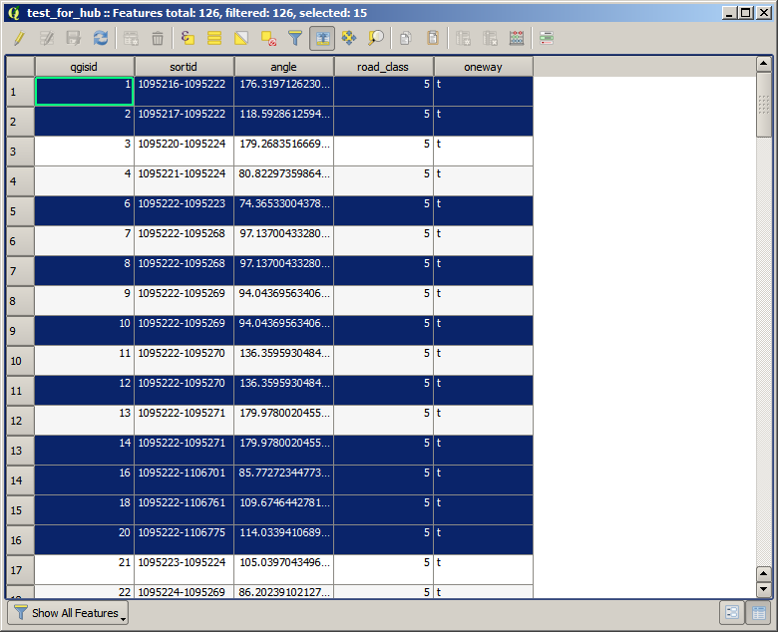Viewport: 778px width, 632px height.
Task: Click the vertical scrollbar down arrow
Action: (764, 590)
